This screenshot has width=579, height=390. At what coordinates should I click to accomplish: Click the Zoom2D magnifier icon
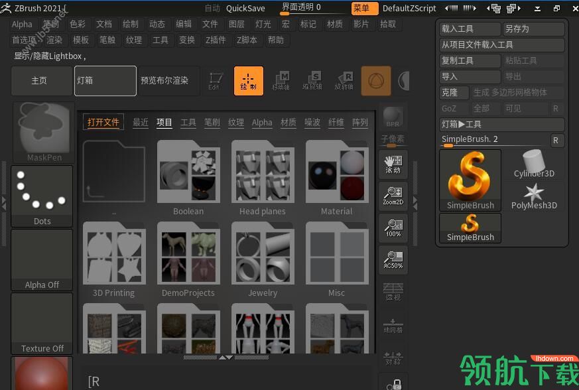393,196
